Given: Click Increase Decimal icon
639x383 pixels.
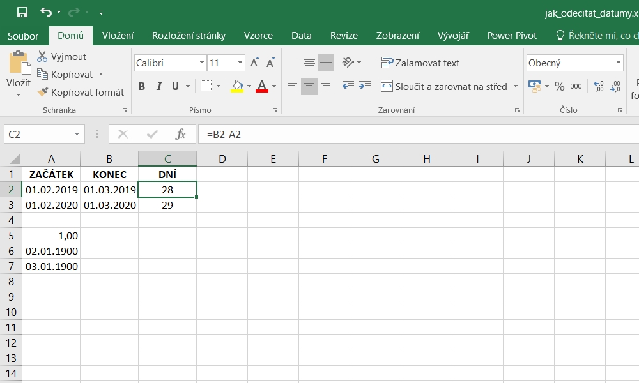Looking at the screenshot, I should 599,86.
